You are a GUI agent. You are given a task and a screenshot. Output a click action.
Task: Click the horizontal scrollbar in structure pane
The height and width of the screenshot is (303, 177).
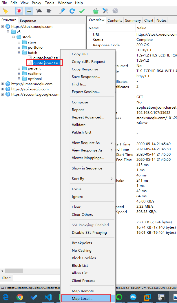[x=14, y=271]
